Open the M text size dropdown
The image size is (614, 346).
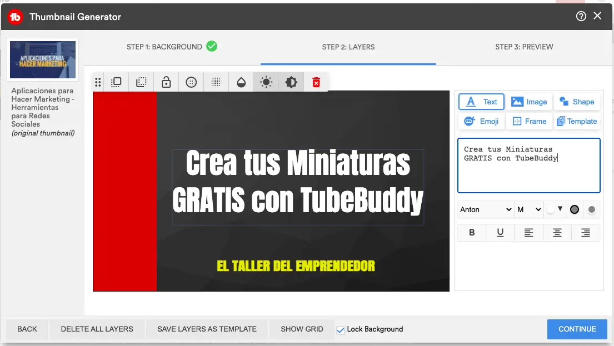click(x=529, y=210)
